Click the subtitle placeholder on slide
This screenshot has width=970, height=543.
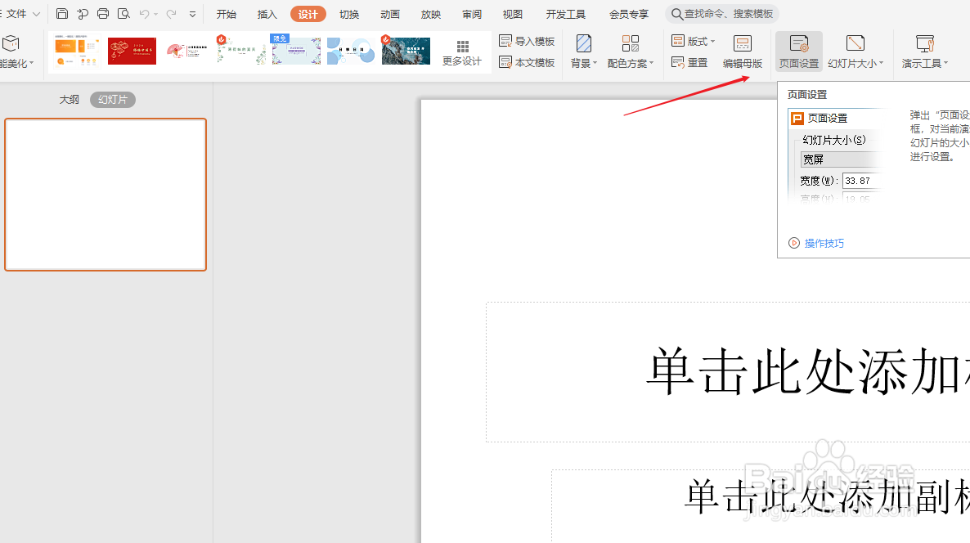point(761,506)
